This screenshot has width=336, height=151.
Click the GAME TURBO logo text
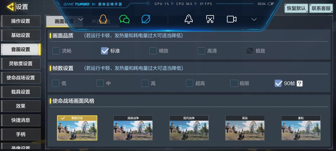coord(77,4)
